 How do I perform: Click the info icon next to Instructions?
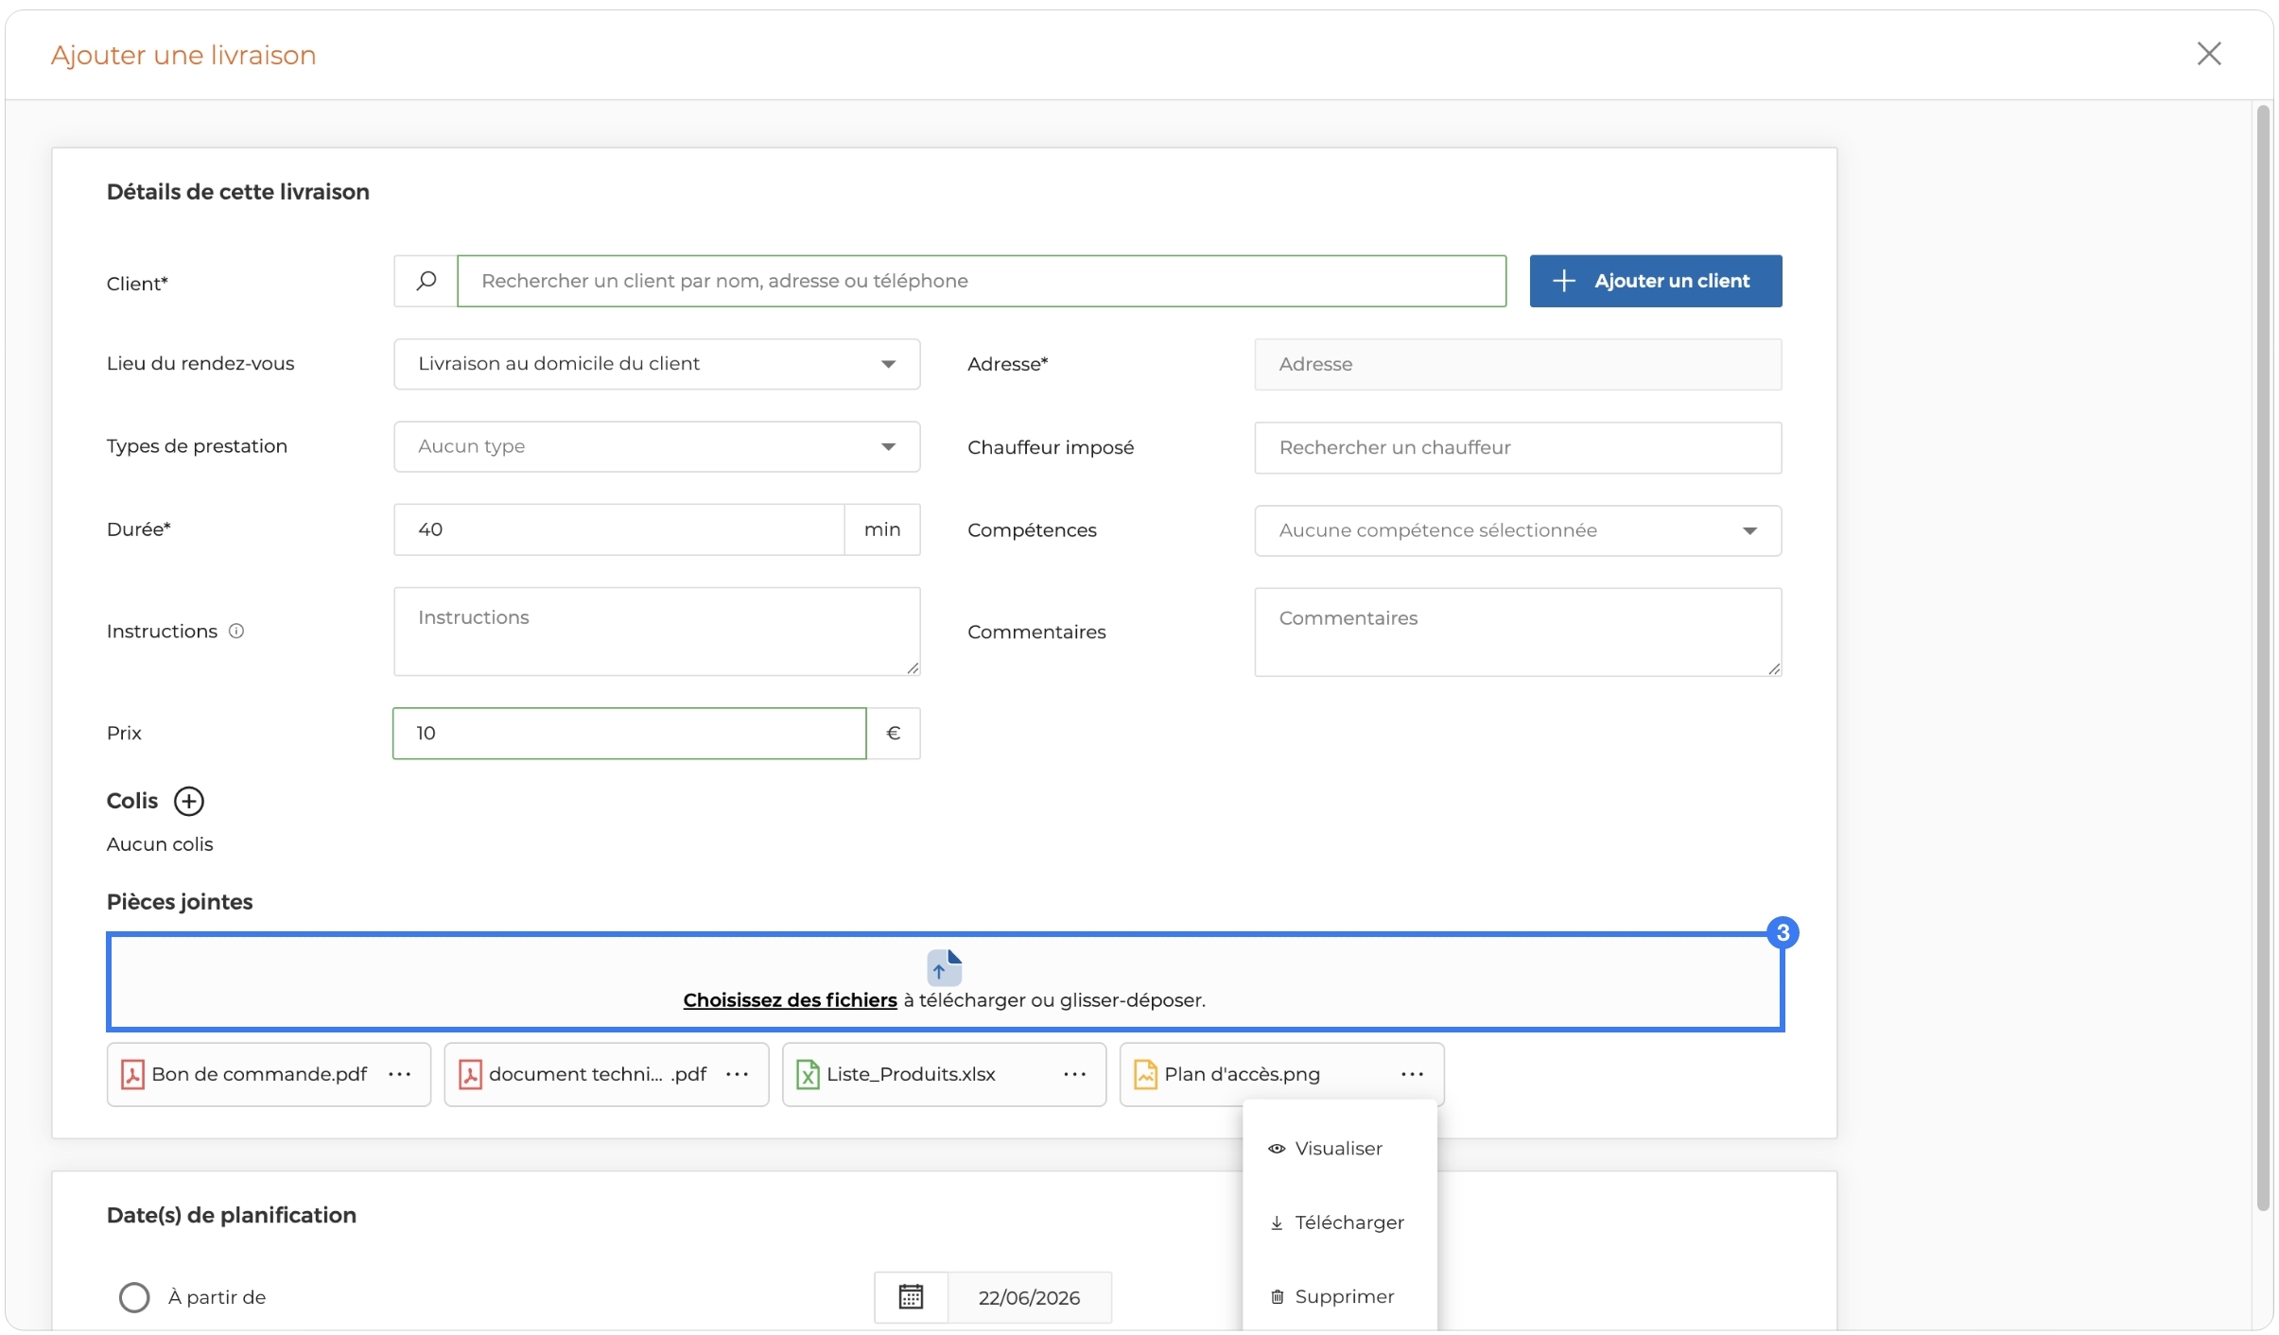236,631
